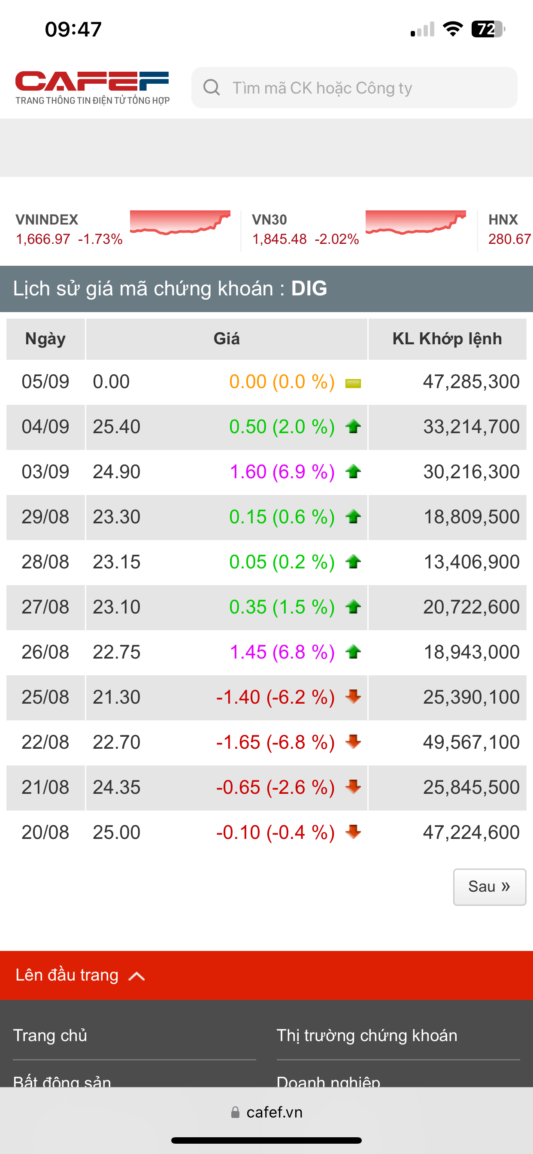Tap the Ngày column header
533x1154 pixels.
pos(45,339)
